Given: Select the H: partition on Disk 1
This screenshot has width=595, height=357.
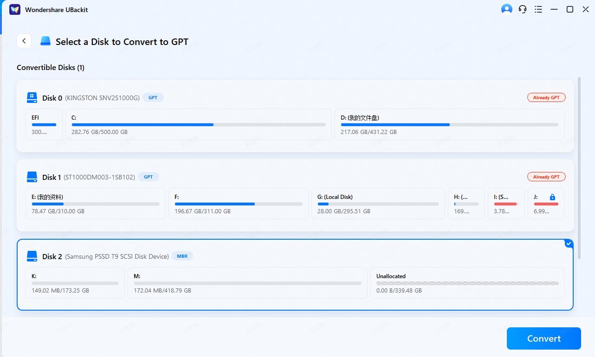Looking at the screenshot, I should click(x=466, y=204).
